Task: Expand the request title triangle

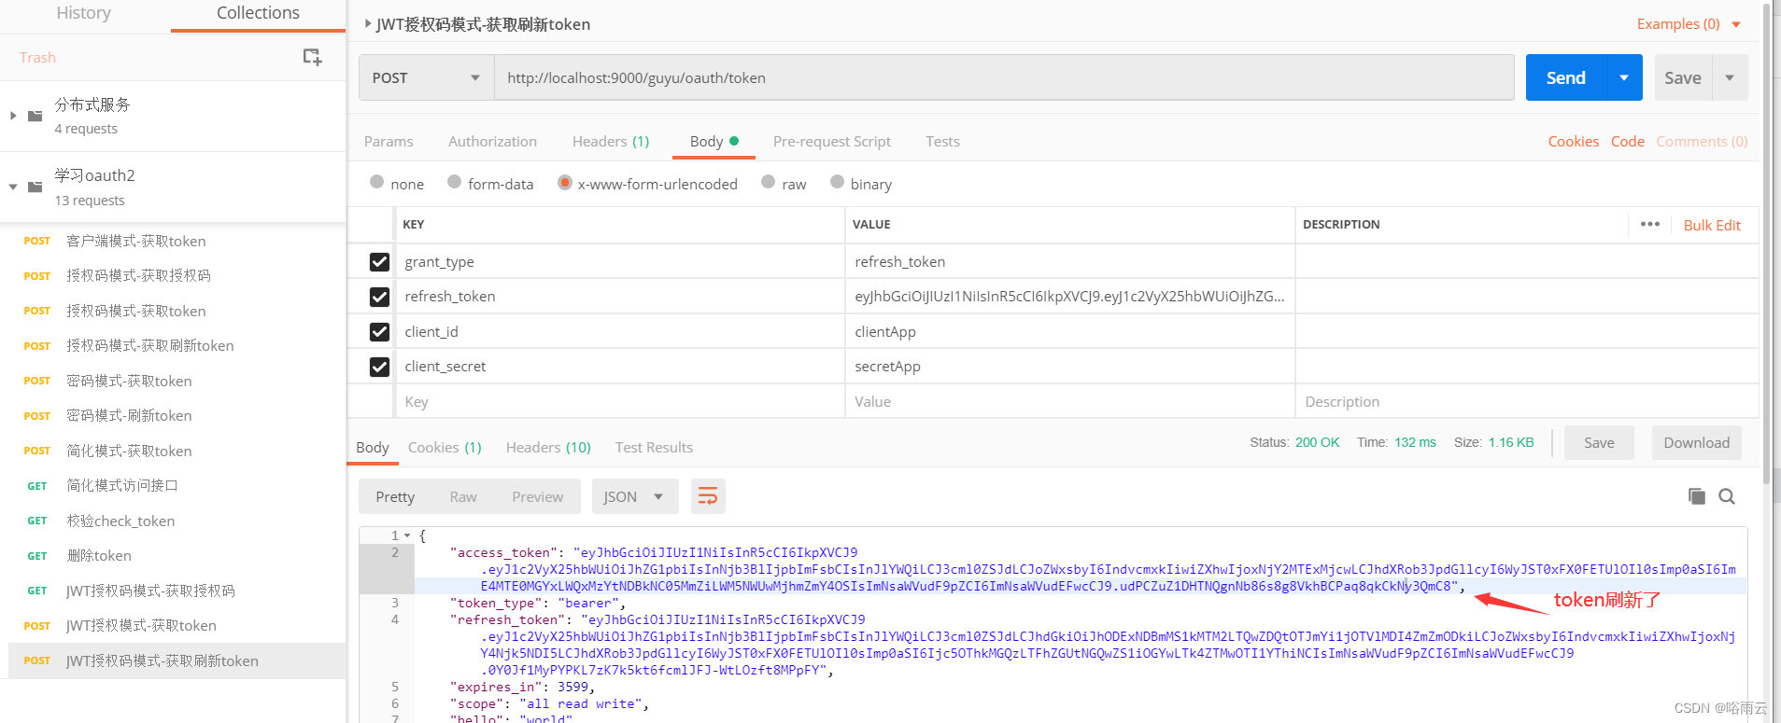Action: [x=368, y=23]
